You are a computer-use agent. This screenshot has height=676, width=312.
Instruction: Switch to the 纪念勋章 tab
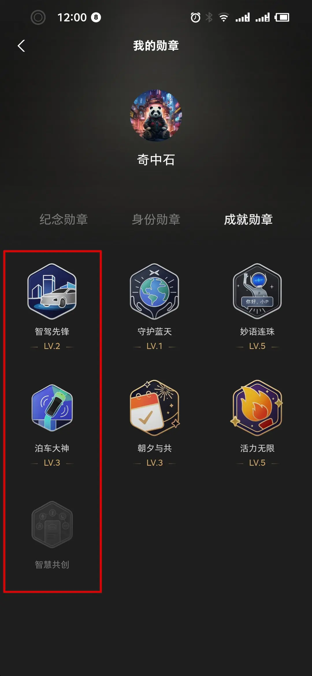[x=64, y=220]
